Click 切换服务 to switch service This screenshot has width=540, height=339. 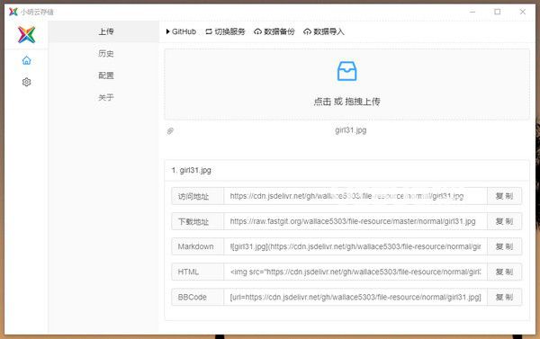225,31
